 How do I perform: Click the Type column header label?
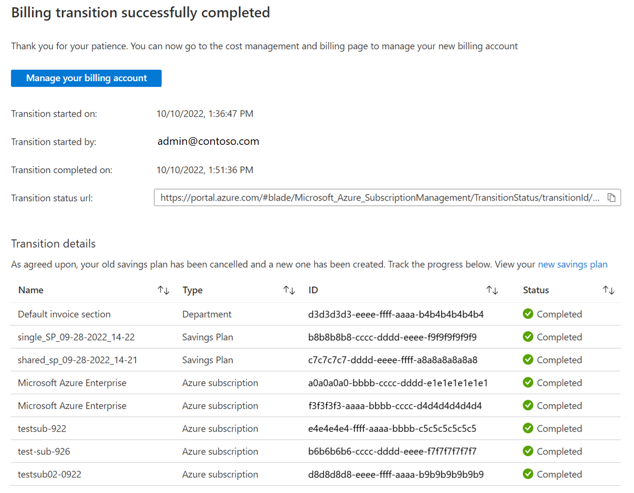coord(192,290)
